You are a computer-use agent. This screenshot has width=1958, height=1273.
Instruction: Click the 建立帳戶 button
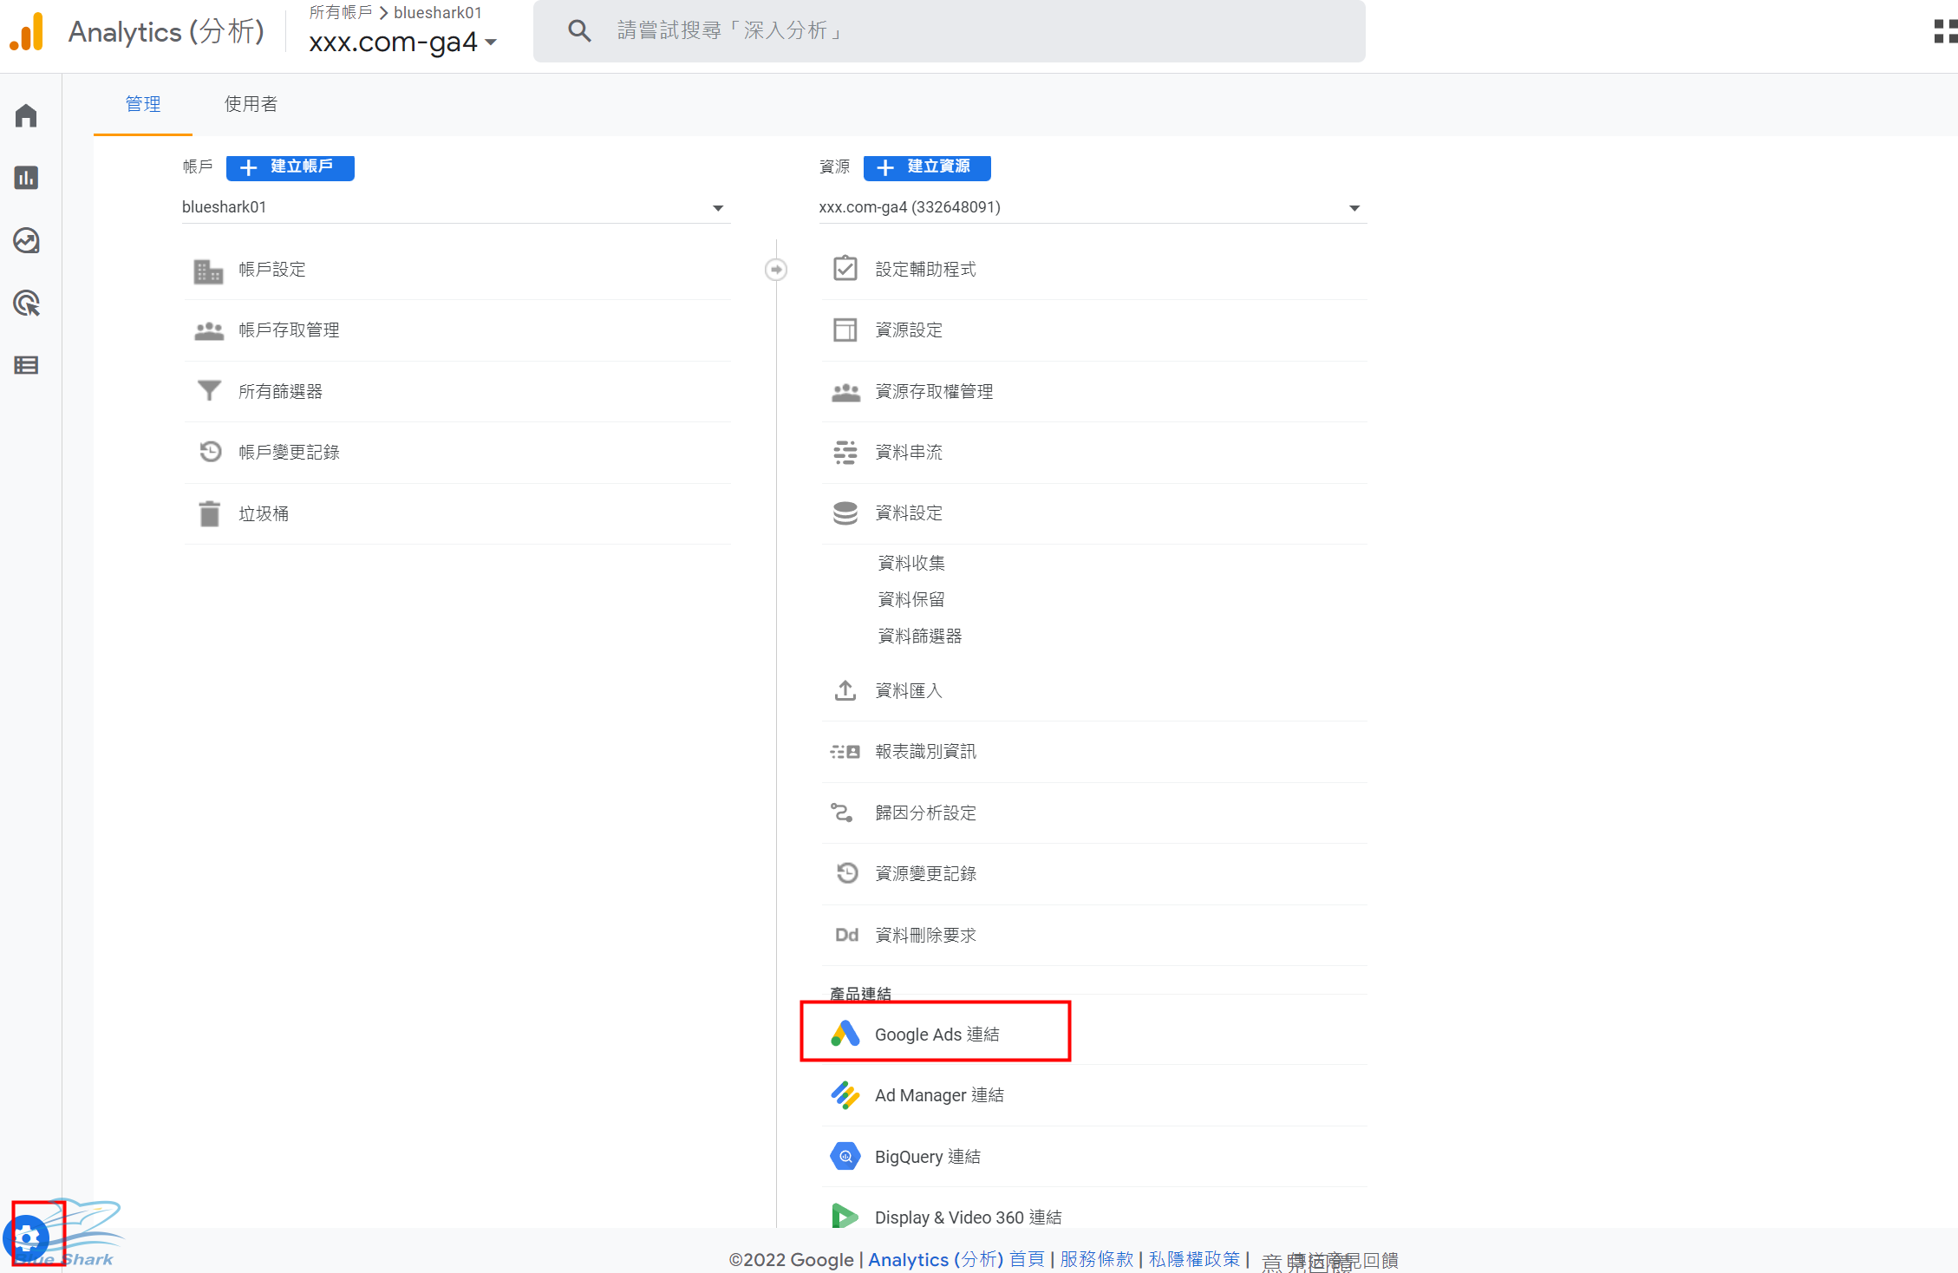[290, 166]
